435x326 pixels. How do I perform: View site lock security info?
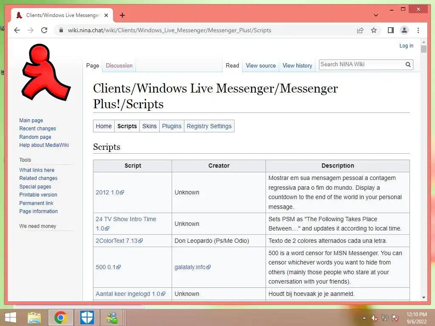click(x=61, y=30)
